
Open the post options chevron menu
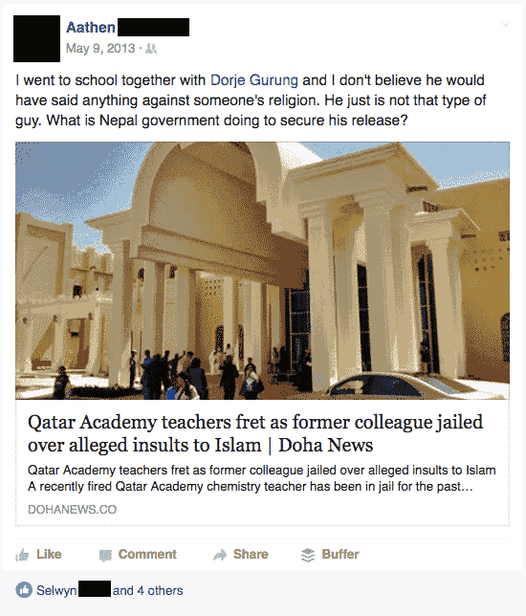[505, 24]
